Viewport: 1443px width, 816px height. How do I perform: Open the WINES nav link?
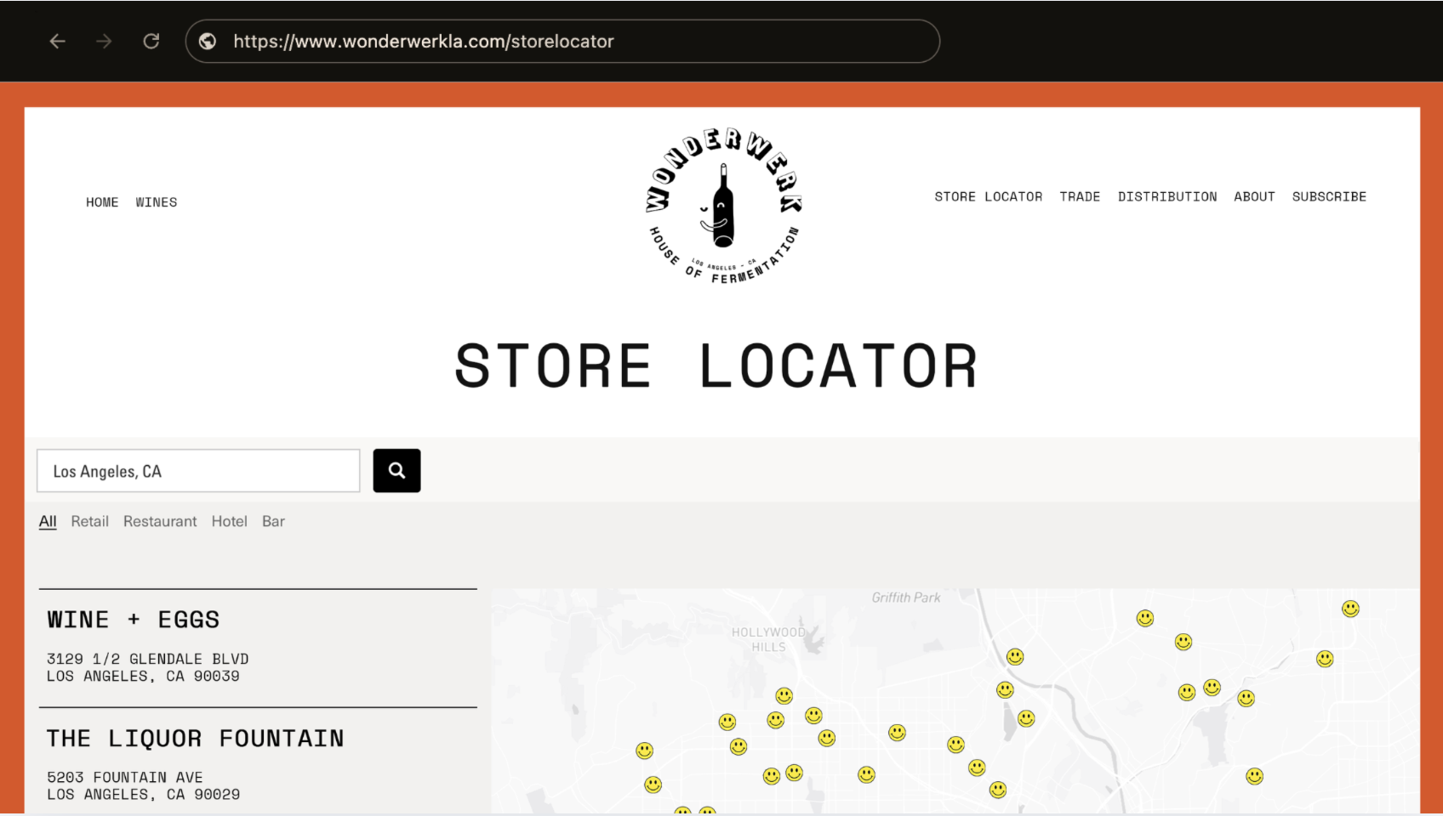157,202
